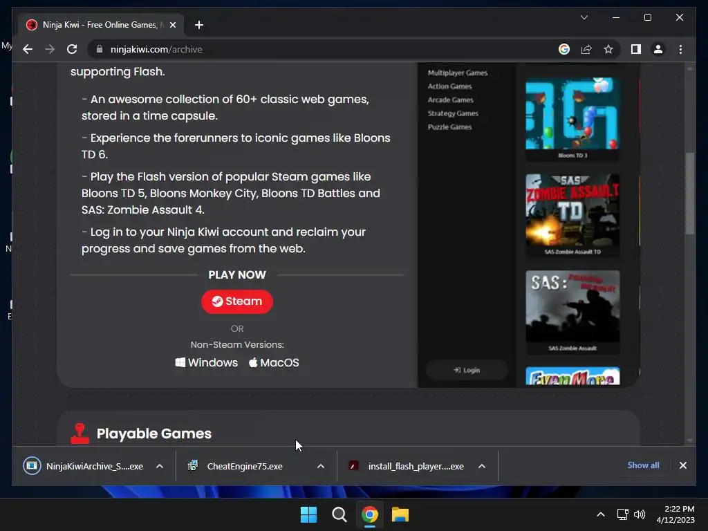Share this page icon
The image size is (708, 531).
[586, 49]
